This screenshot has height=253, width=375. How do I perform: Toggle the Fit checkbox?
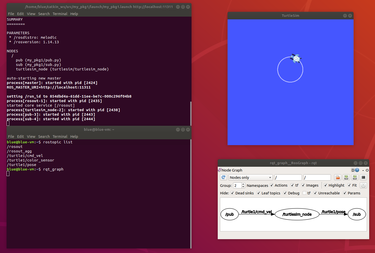click(349, 185)
